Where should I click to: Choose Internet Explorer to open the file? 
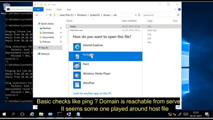click(106, 47)
